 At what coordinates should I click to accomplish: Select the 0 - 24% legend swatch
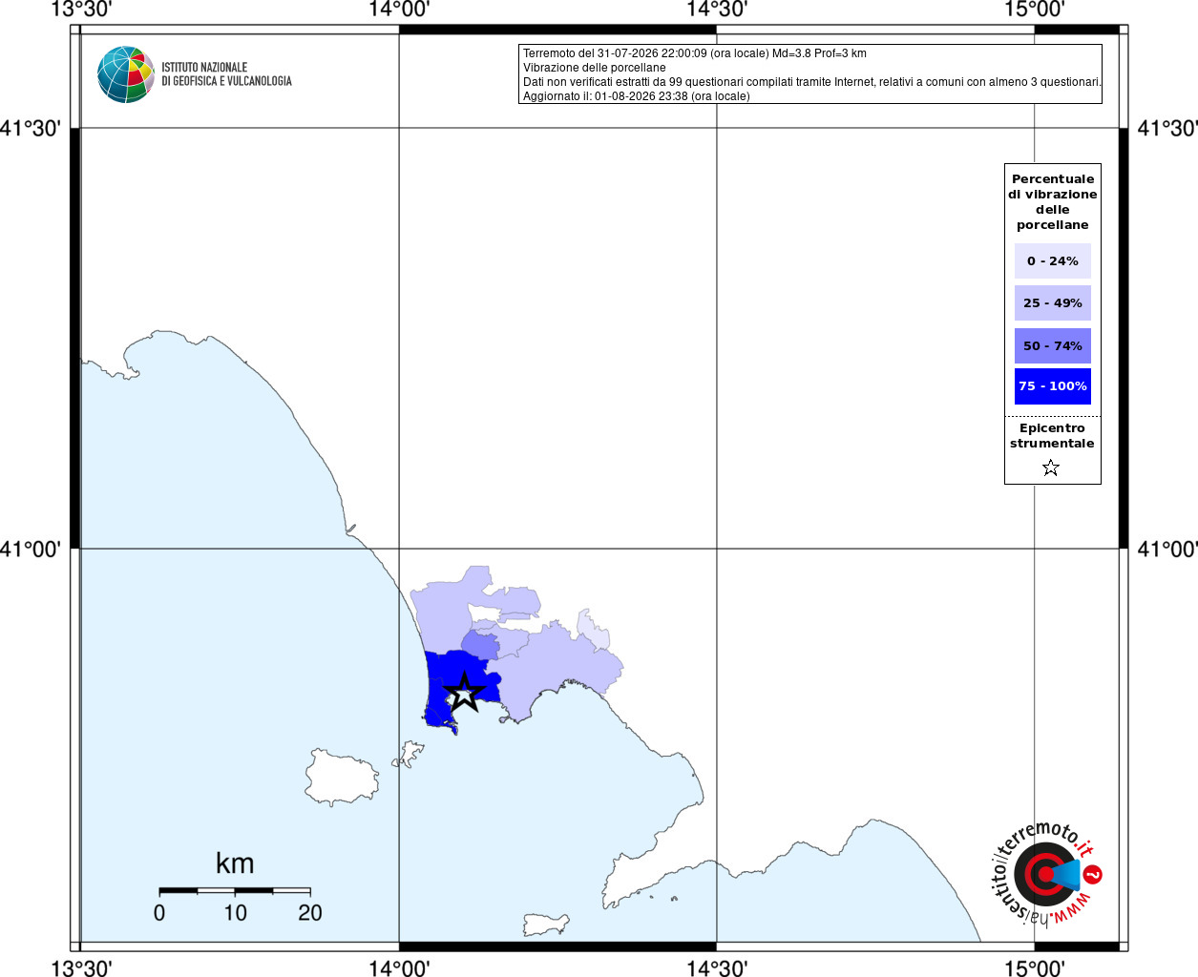click(x=1052, y=260)
